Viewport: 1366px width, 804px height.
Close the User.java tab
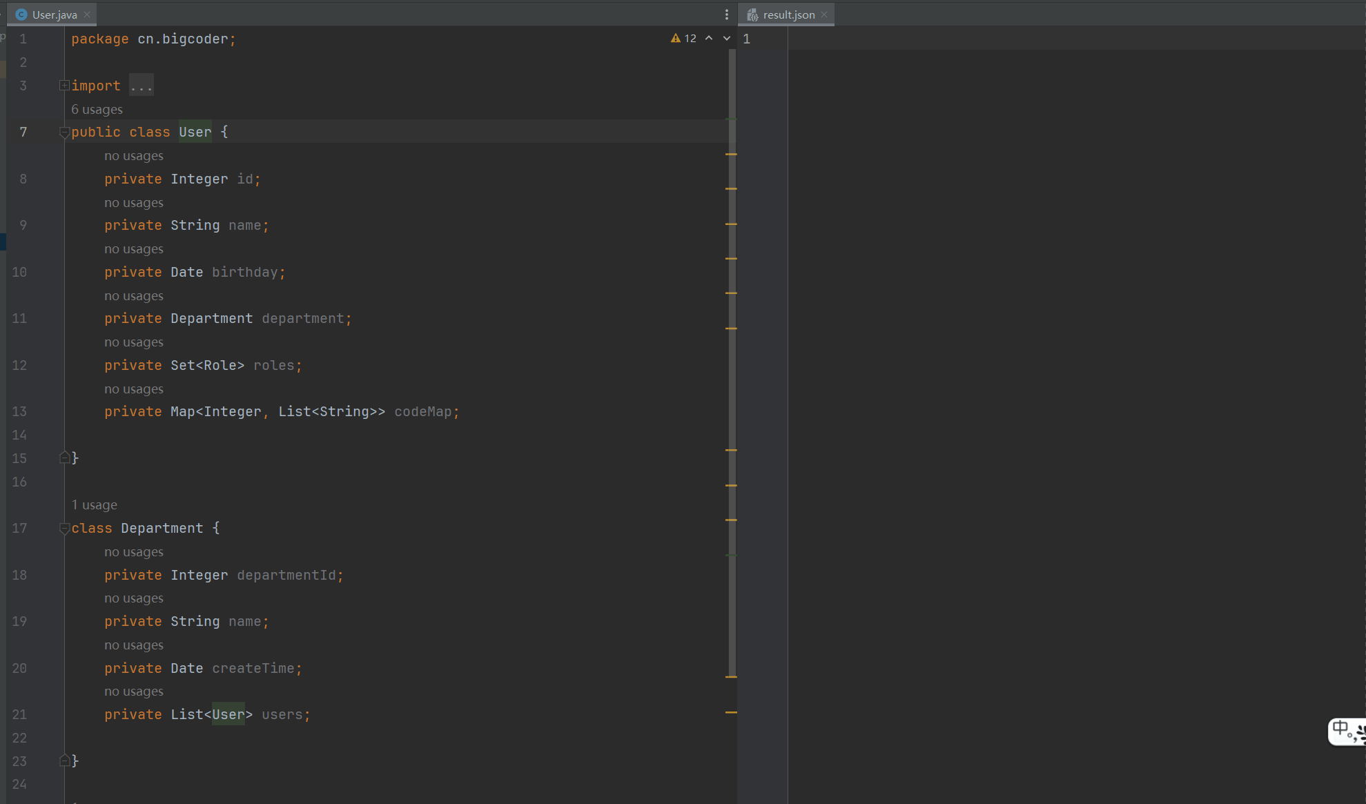pyautogui.click(x=87, y=14)
